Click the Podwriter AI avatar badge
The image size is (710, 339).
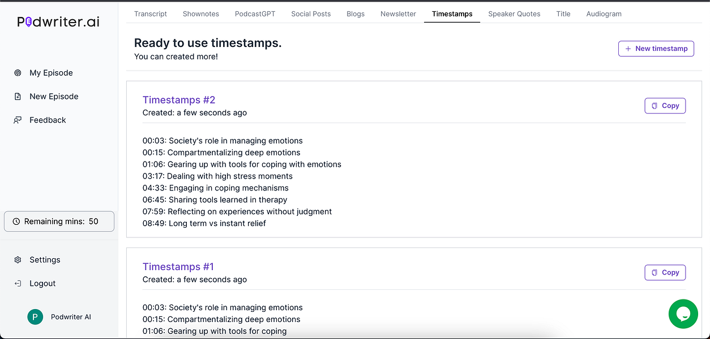[x=35, y=317]
